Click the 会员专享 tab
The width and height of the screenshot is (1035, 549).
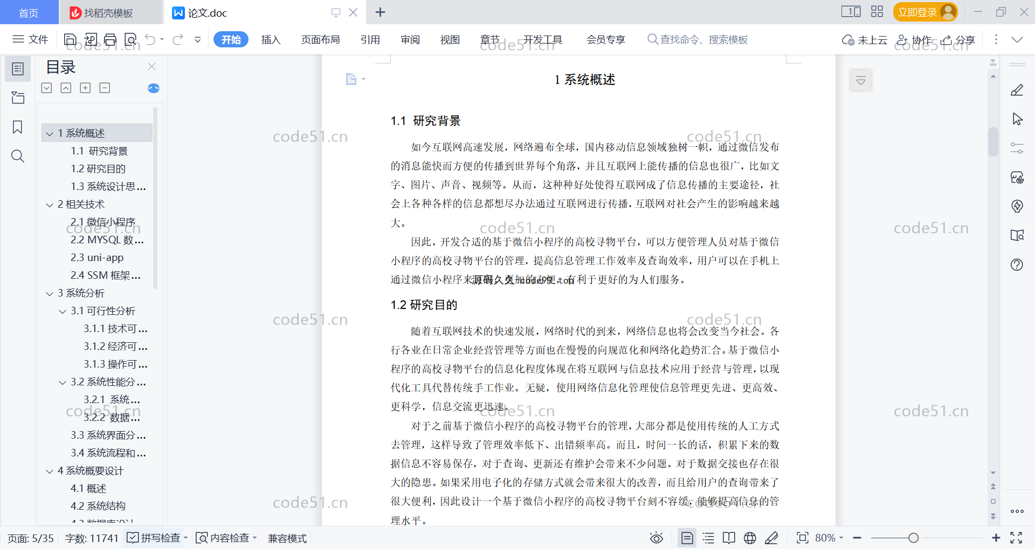pos(606,39)
